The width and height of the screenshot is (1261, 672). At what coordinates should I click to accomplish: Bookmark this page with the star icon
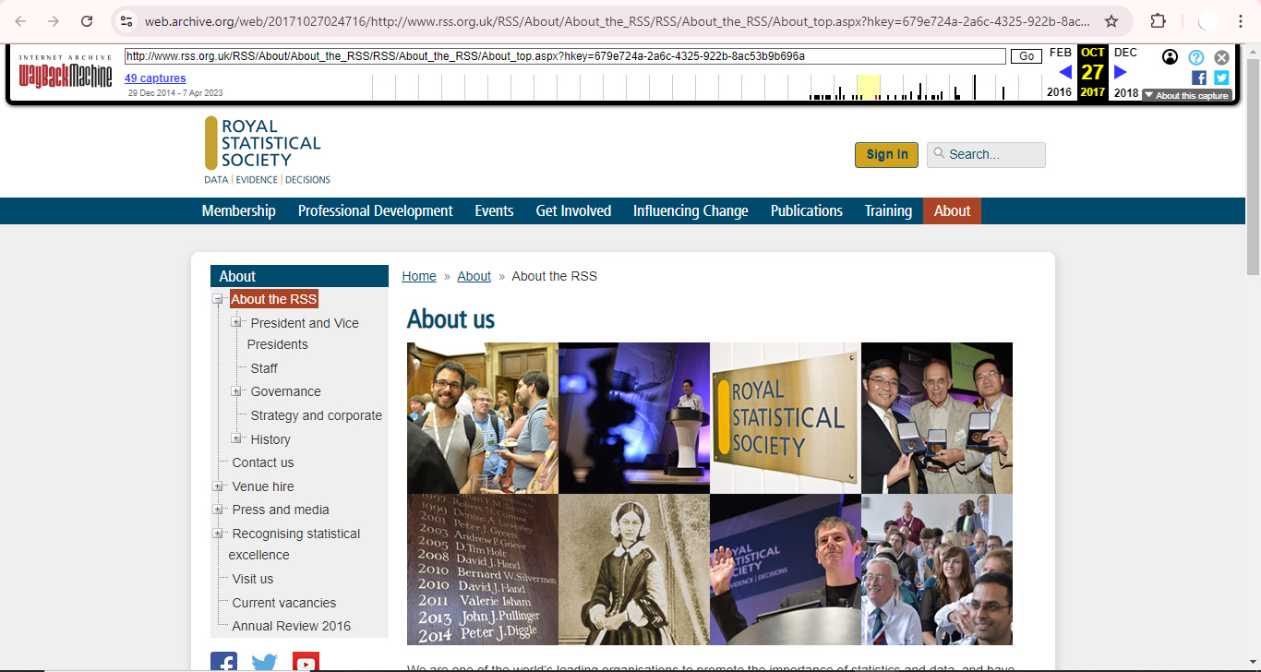(x=1111, y=21)
